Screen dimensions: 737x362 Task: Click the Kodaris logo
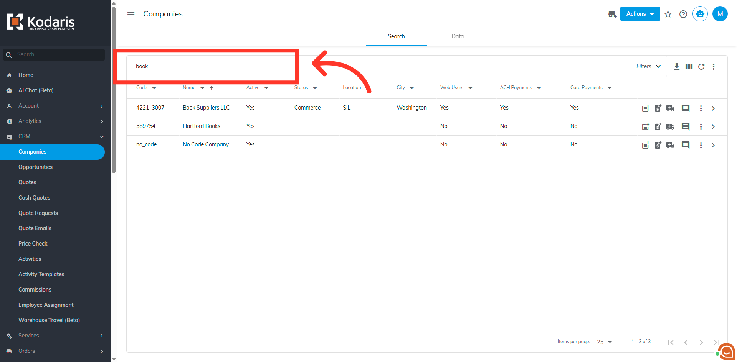pyautogui.click(x=41, y=22)
